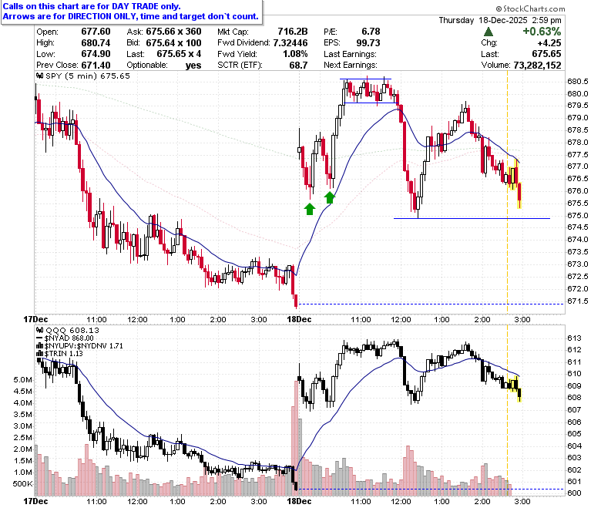Click the blue DAY TRADE only notice text
This screenshot has height=508, width=601.
[92, 6]
